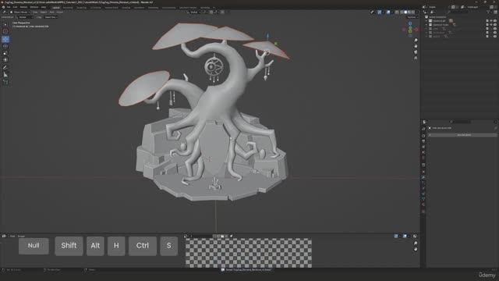Expand the second collection in outliner
499x281 pixels.
[x=426, y=25]
